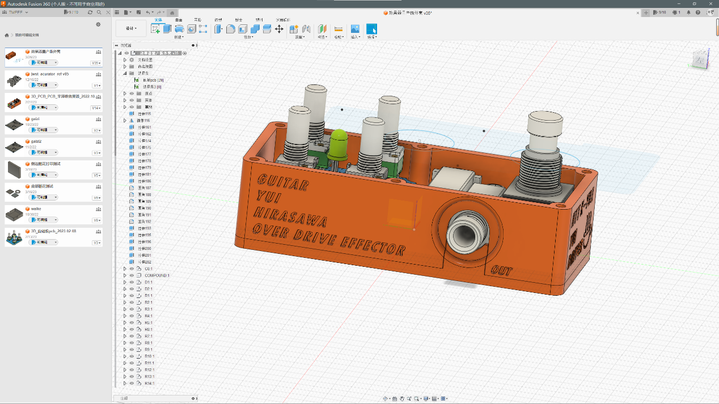The image size is (719, 404).
Task: Click the ViewCube in the viewport corner
Action: point(699,59)
